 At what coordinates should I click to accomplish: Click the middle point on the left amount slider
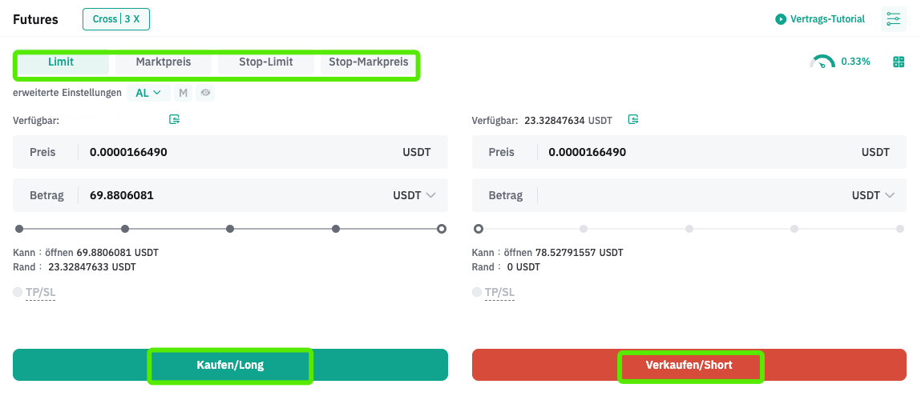pos(230,229)
